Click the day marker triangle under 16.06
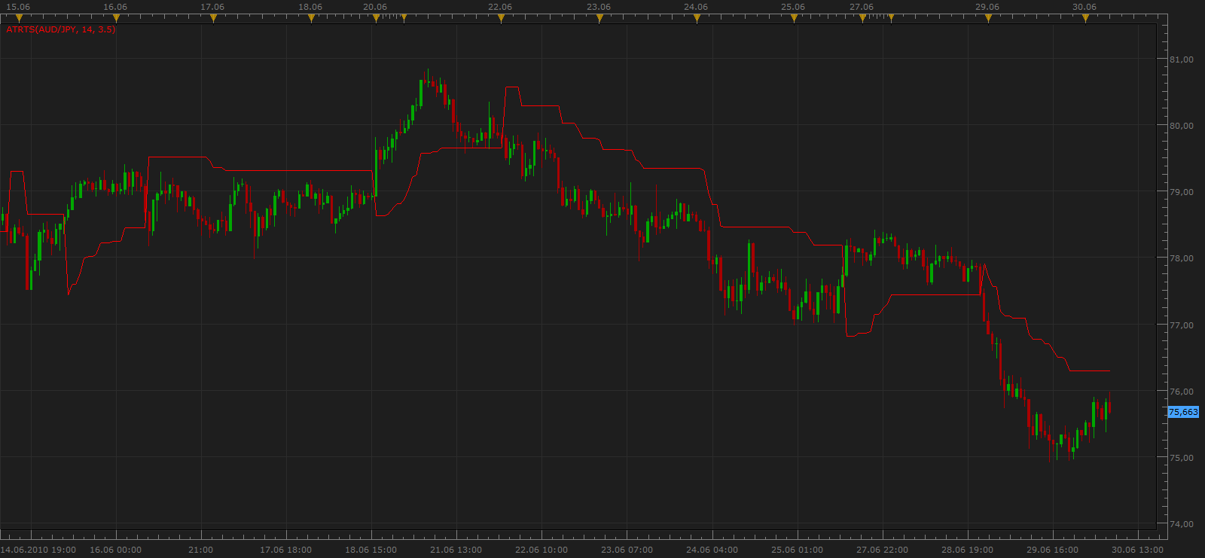The height and width of the screenshot is (558, 1205). 117,18
